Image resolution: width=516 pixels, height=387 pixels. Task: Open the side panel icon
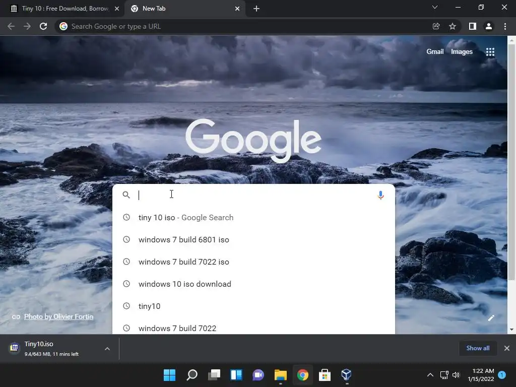473,26
